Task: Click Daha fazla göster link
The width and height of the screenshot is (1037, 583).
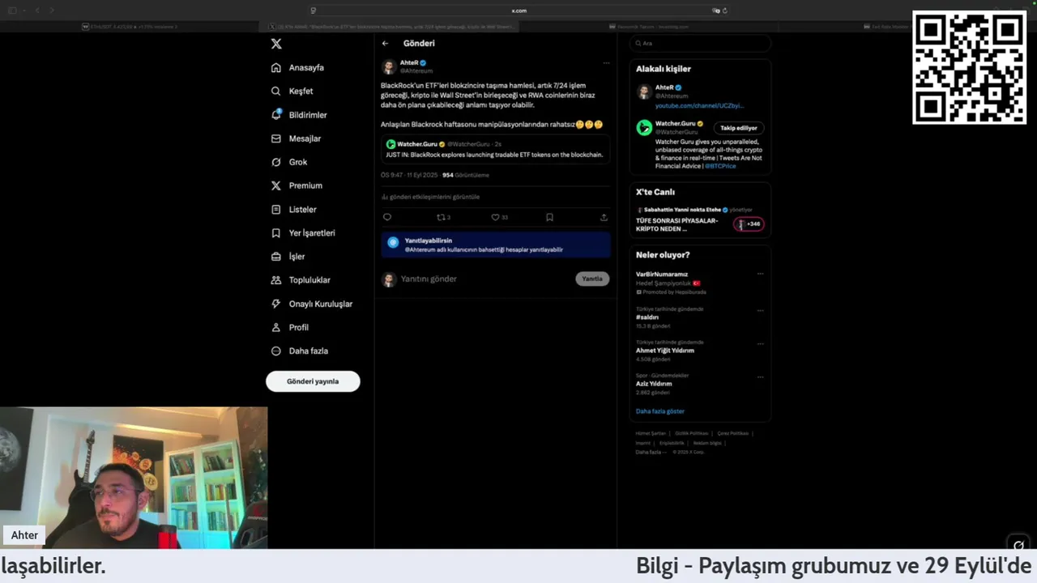Action: [x=660, y=411]
